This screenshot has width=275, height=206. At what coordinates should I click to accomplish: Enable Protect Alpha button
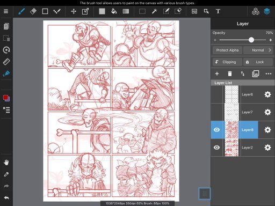tap(227, 50)
